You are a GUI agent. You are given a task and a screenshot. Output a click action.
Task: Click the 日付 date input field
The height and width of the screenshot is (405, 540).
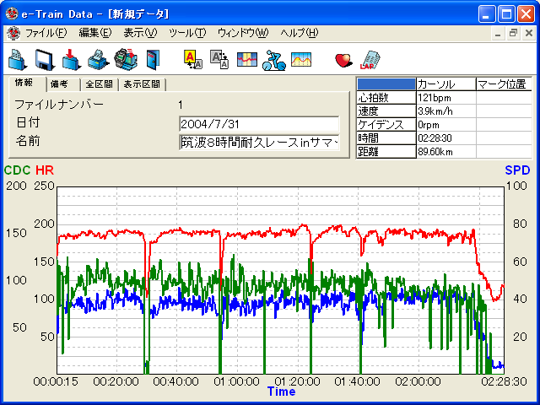(258, 124)
